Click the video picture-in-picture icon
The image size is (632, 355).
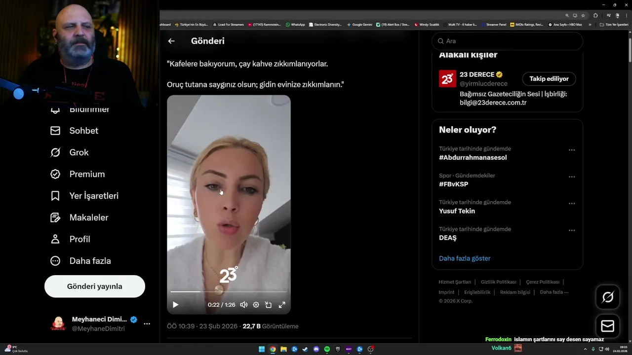pyautogui.click(x=268, y=305)
